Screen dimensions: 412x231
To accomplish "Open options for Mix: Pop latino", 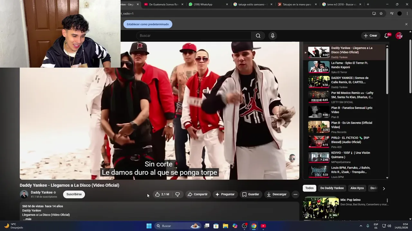I will point(387,201).
